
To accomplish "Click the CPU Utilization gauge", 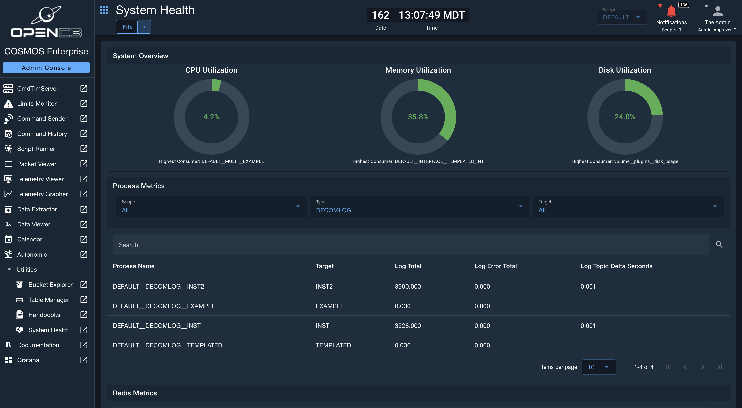I will pyautogui.click(x=211, y=117).
